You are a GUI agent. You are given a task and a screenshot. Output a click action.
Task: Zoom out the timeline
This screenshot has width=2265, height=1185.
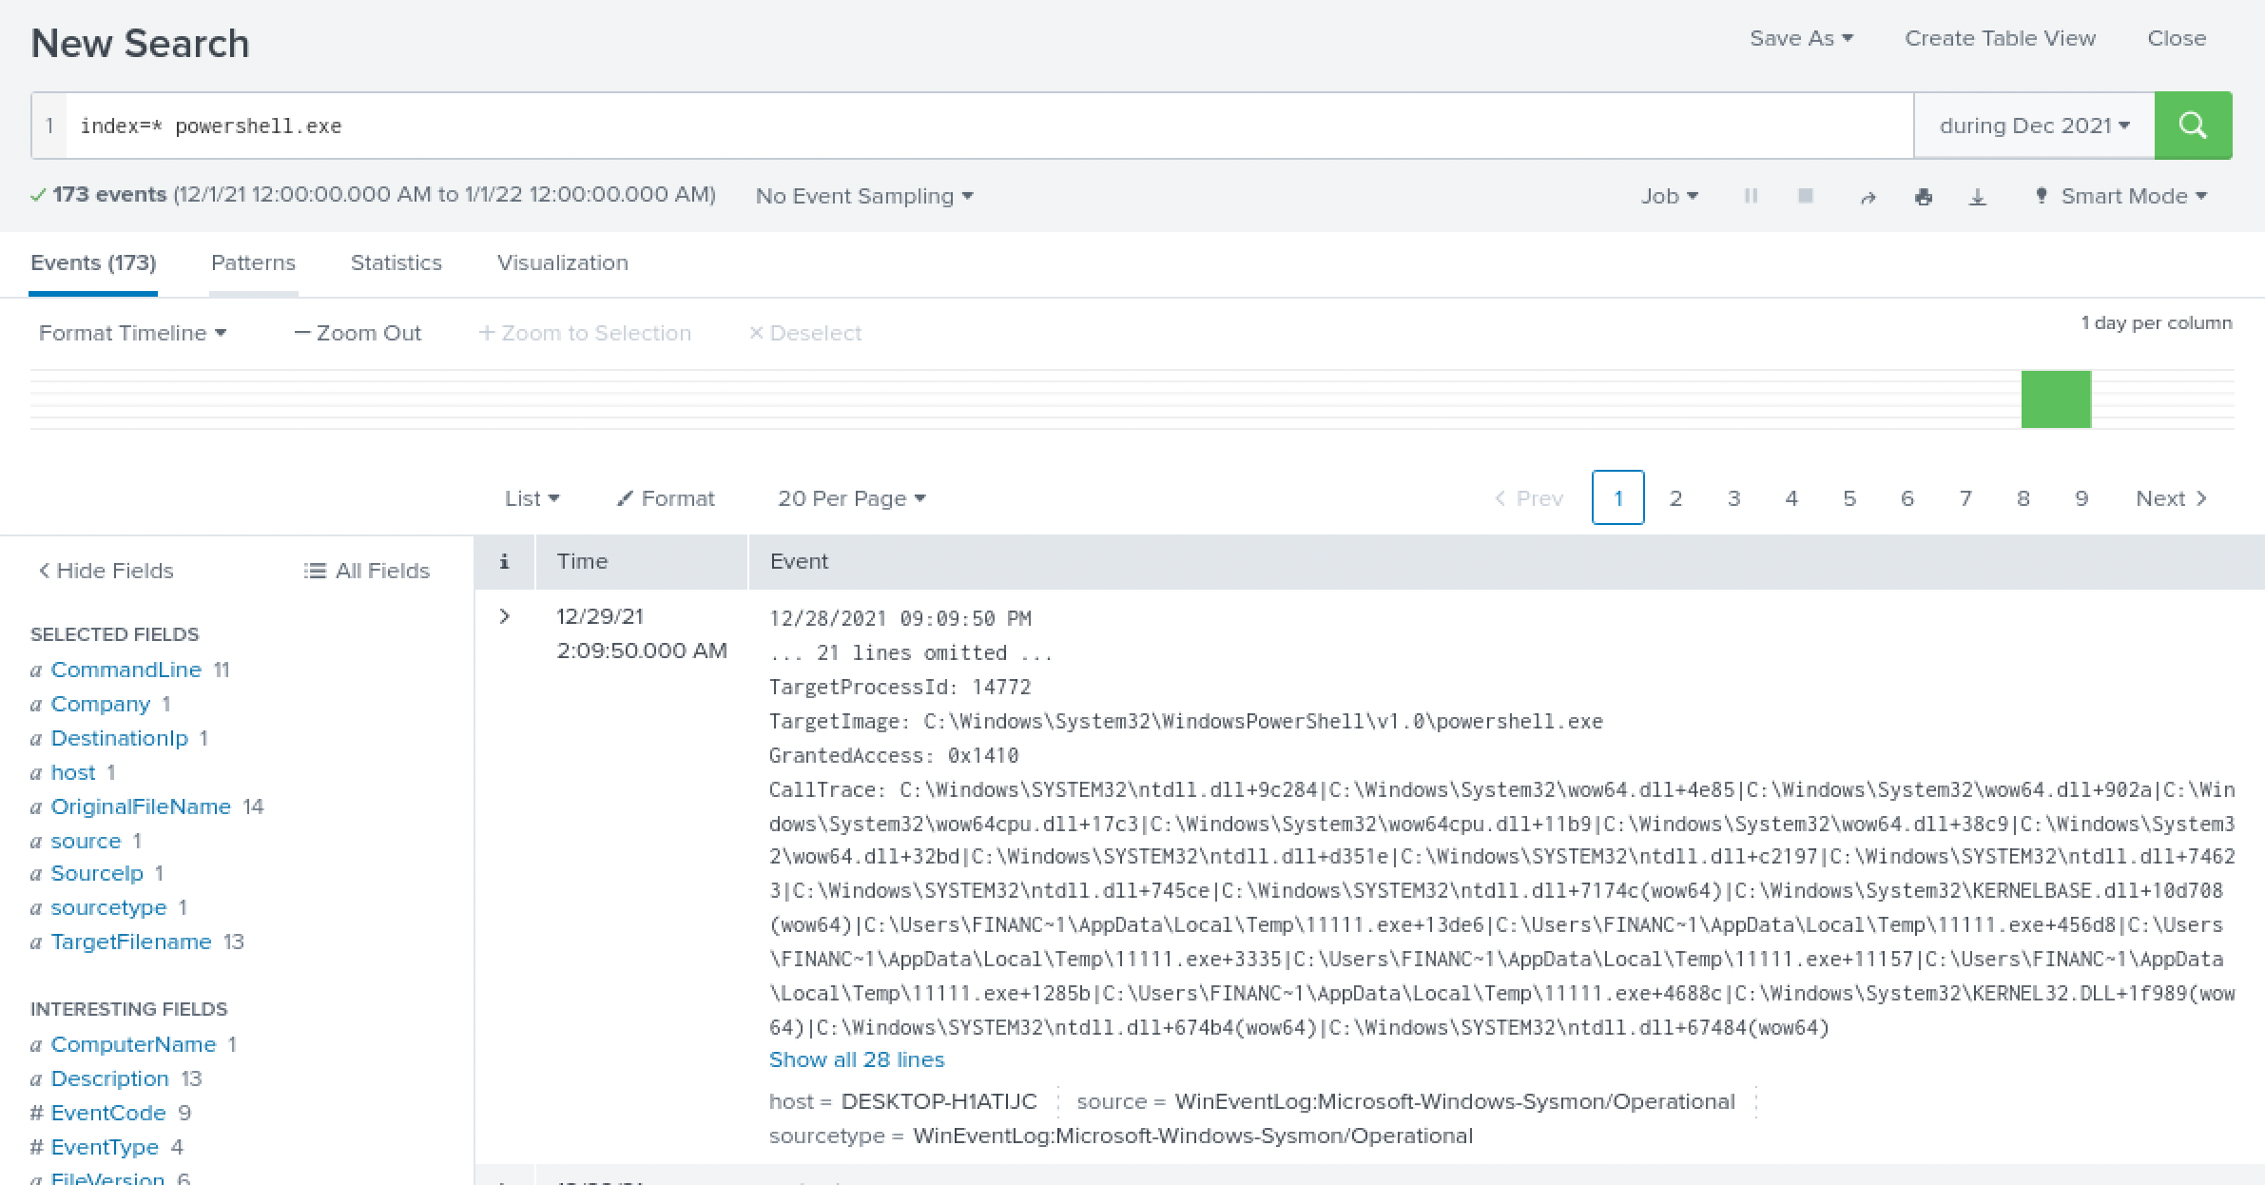[x=358, y=333]
